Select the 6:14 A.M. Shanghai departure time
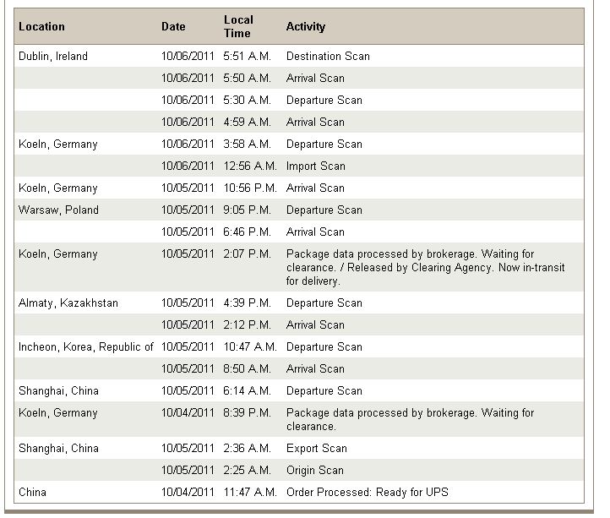 (247, 390)
